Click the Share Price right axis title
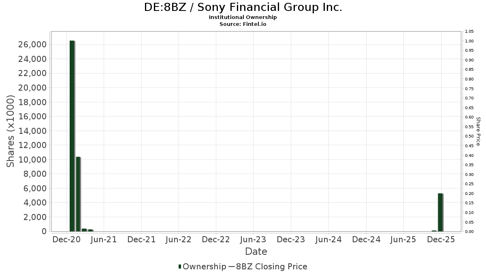This screenshot has height=273, width=486. point(478,131)
